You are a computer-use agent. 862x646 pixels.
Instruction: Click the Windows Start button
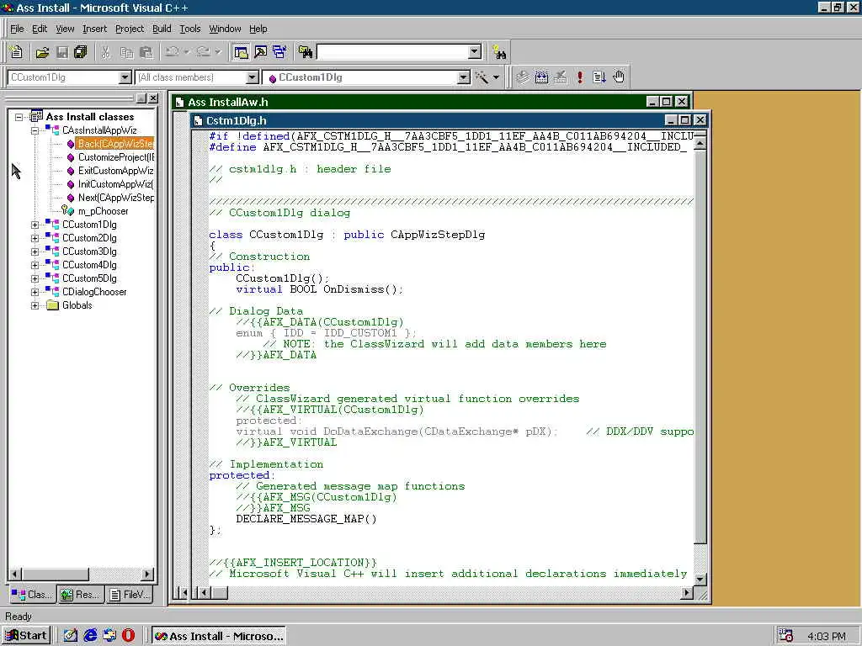(x=26, y=636)
